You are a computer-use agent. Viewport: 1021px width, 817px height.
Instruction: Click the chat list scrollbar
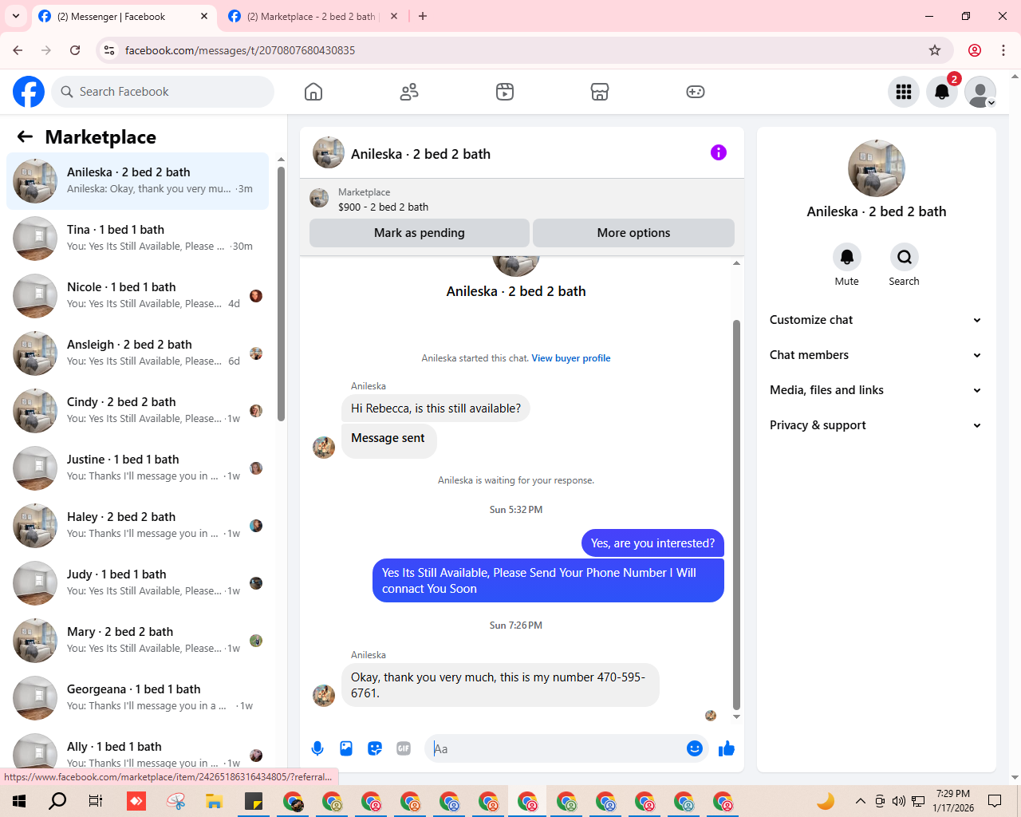pos(281,294)
